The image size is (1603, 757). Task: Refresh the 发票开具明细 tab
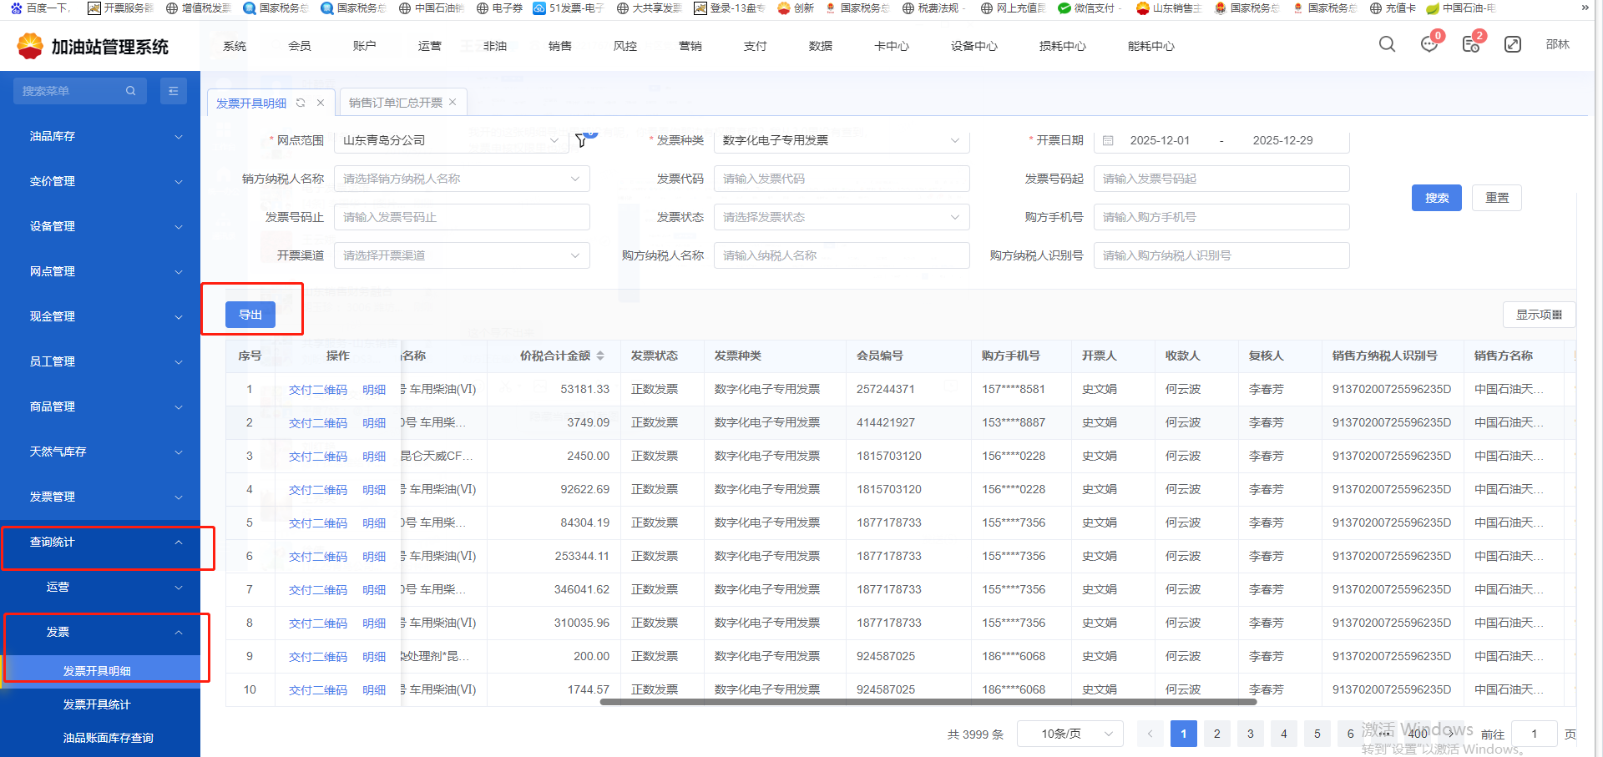[301, 103]
